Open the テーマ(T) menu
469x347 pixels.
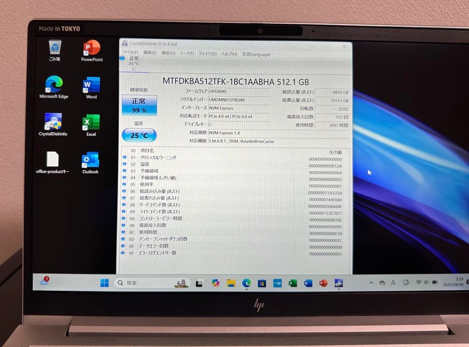click(187, 53)
